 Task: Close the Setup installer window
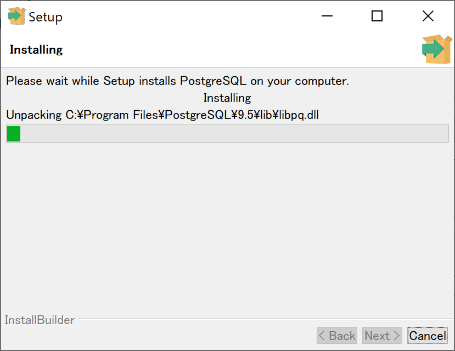pyautogui.click(x=428, y=16)
